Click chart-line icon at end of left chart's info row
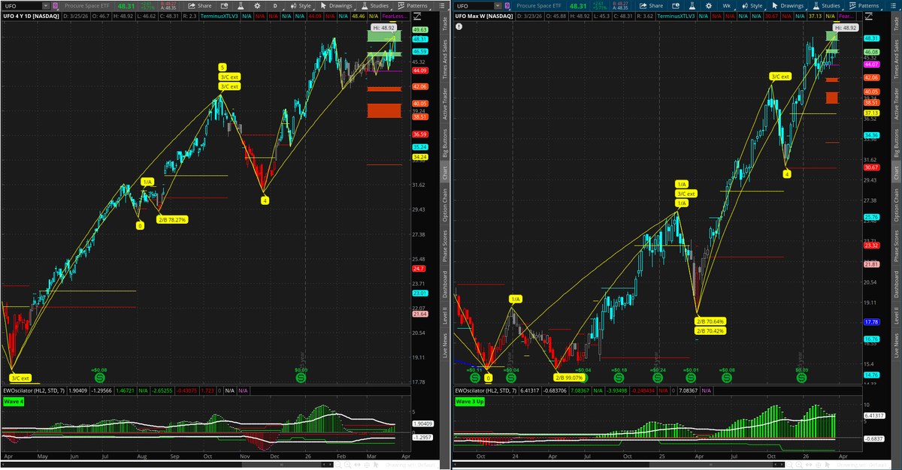902x470 pixels. tap(417, 17)
